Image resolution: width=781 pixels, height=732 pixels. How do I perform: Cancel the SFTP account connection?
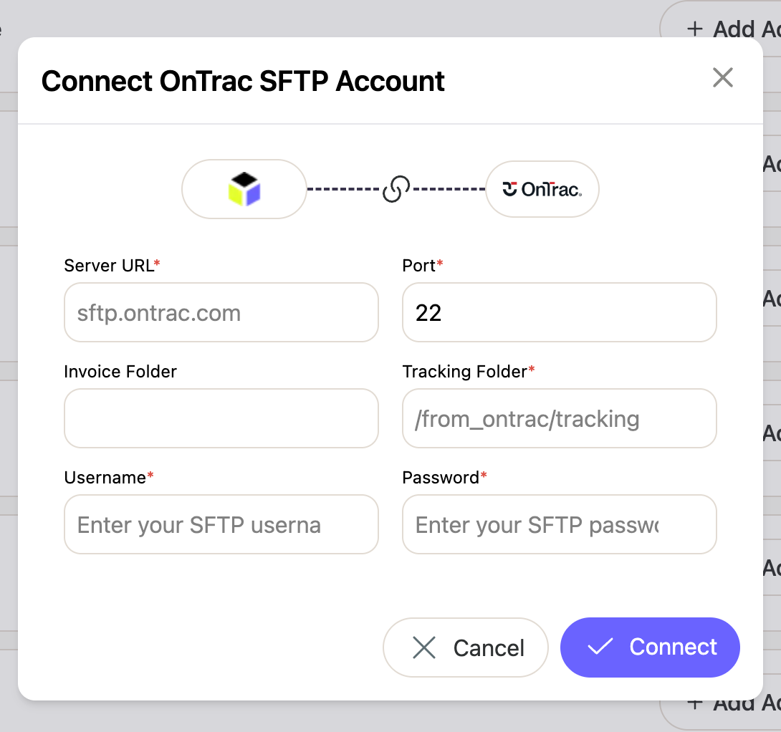[x=465, y=647]
